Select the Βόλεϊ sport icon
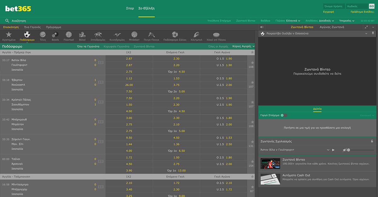 point(82,35)
